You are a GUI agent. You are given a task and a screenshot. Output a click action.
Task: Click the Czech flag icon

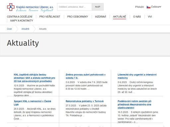click(x=148, y=7)
